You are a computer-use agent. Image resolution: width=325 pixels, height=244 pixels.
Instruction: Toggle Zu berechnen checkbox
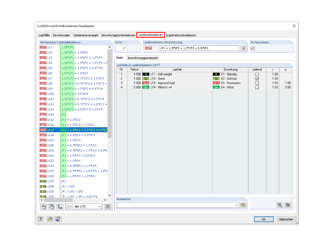tap(252, 48)
